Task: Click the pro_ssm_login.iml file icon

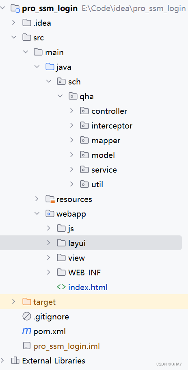Action: (26, 346)
